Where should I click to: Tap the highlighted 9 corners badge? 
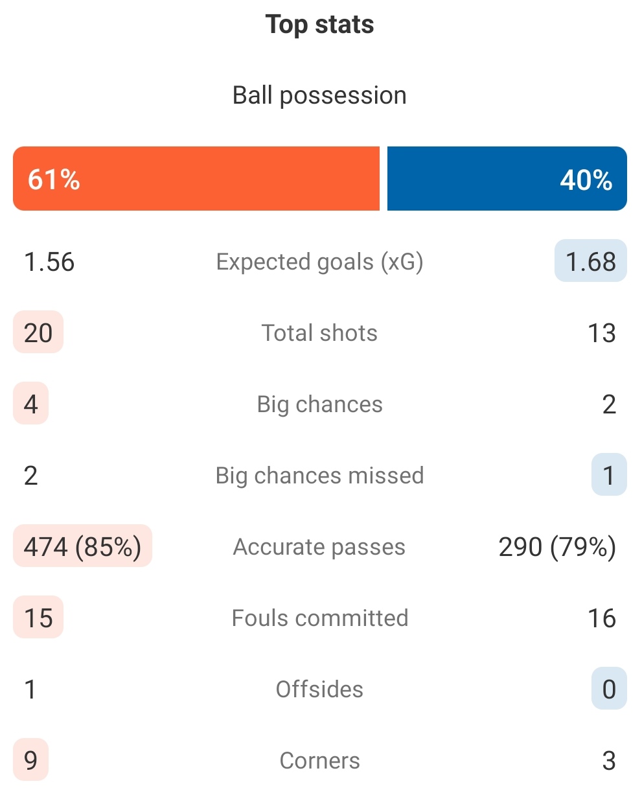pos(30,759)
